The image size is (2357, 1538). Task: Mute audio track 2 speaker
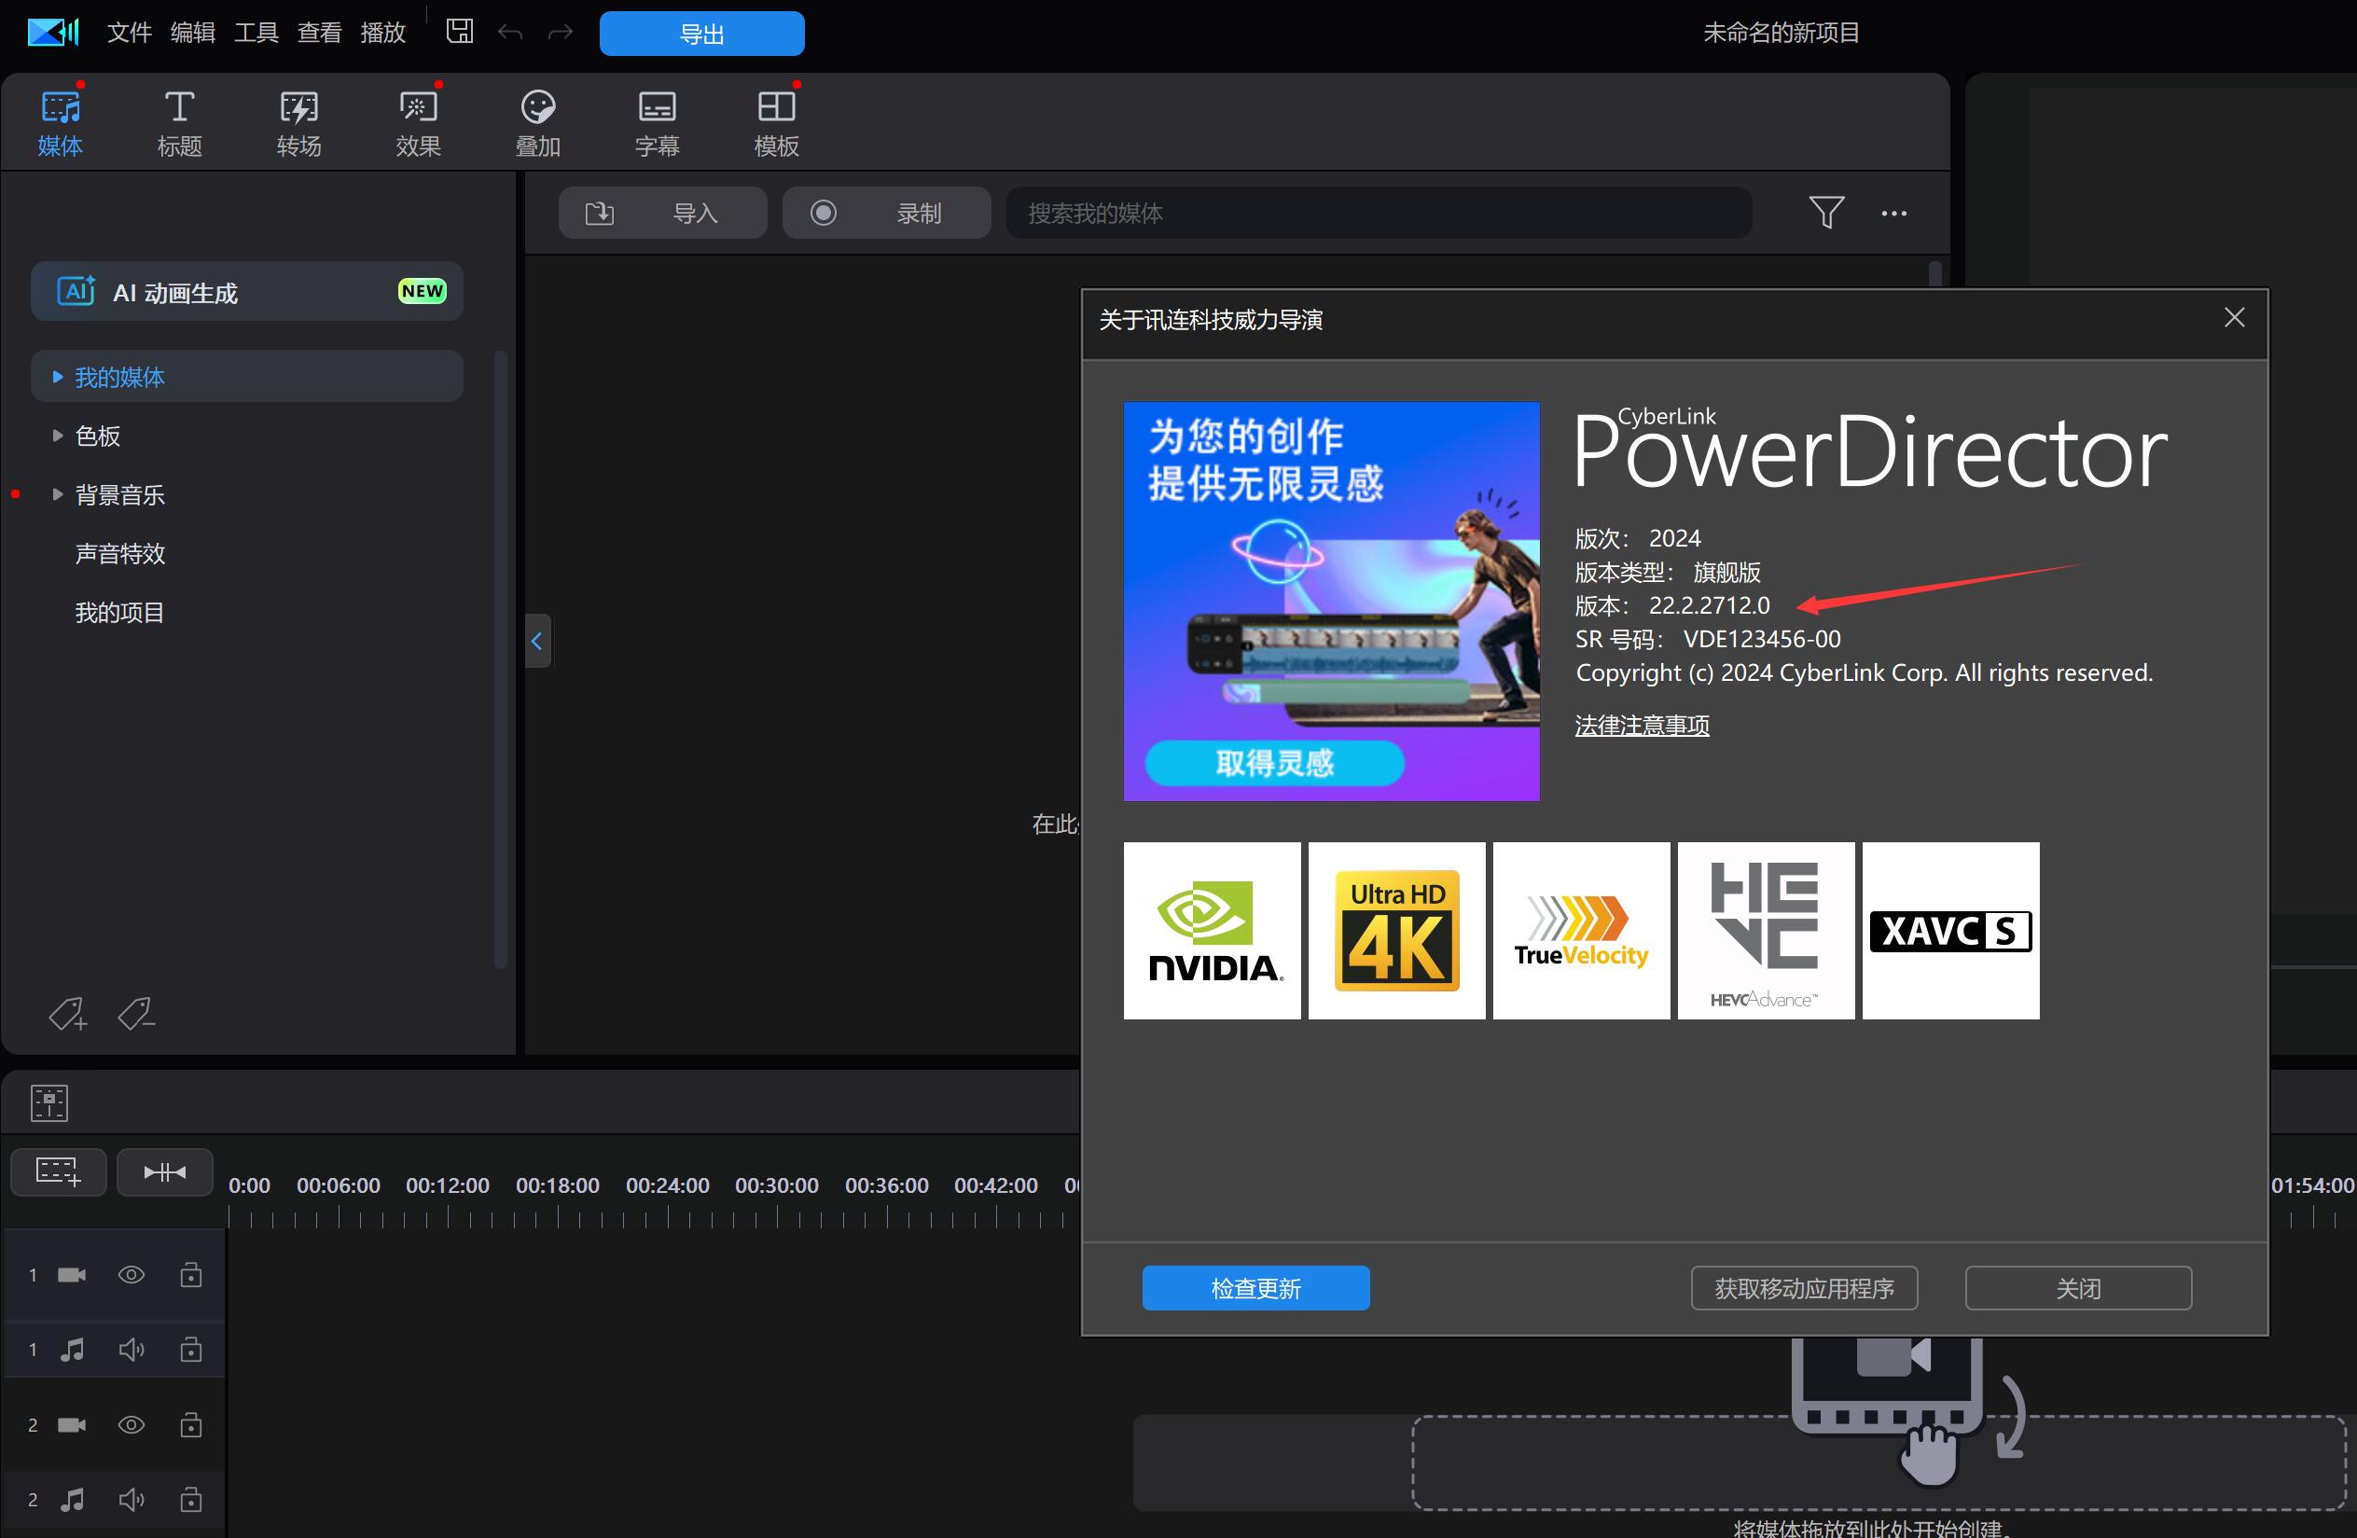pos(132,1500)
